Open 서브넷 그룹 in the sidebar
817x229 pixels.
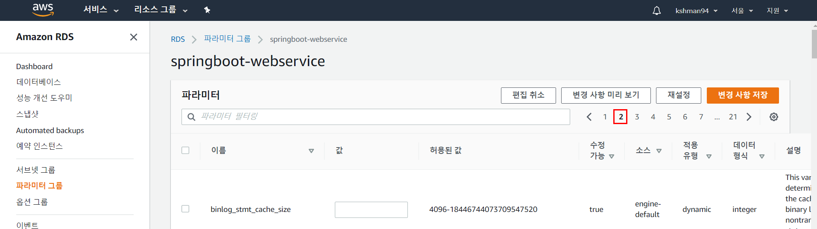coord(35,170)
